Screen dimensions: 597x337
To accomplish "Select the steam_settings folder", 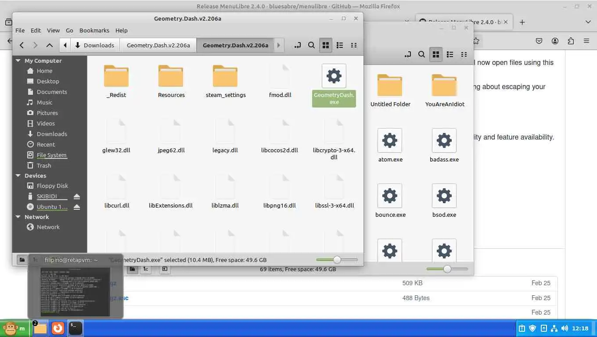I will pyautogui.click(x=226, y=81).
